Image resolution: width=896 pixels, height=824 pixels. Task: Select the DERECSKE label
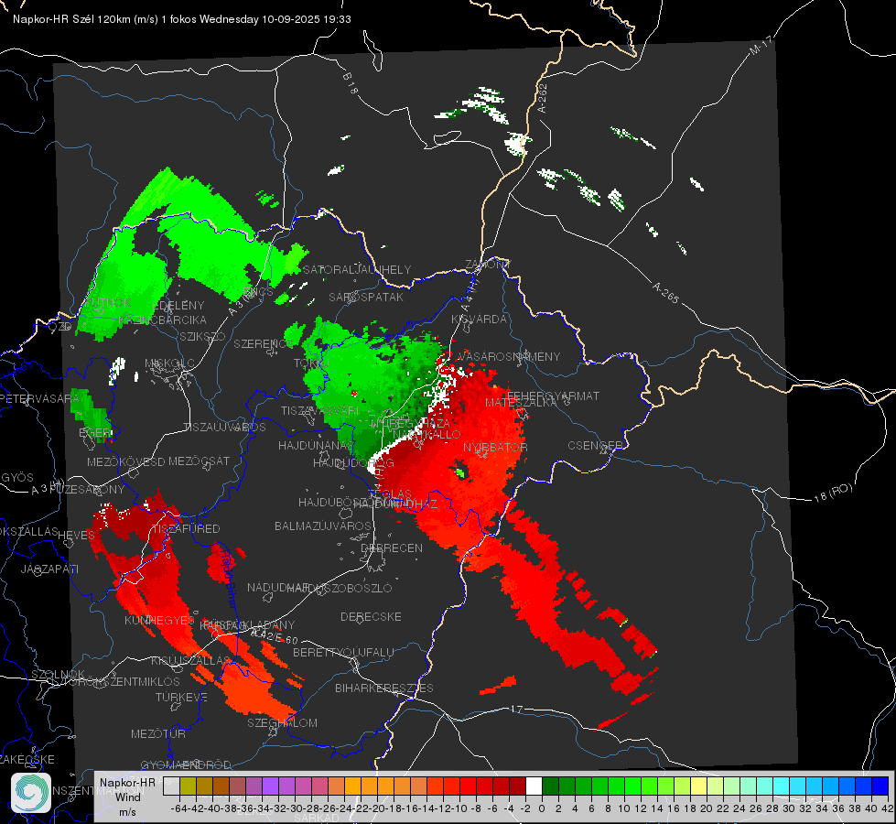pyautogui.click(x=371, y=616)
